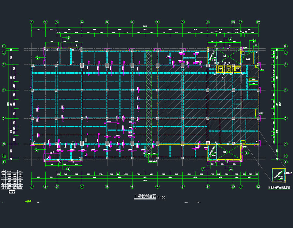Click axis bubble 5 in the top row
Viewport: 293px width, 228px height.
[107, 22]
